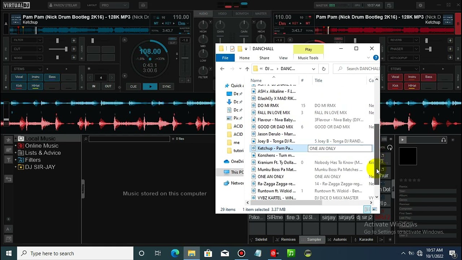This screenshot has width=462, height=260.
Task: Open Karaoke tab in side panel
Action: click(364, 239)
